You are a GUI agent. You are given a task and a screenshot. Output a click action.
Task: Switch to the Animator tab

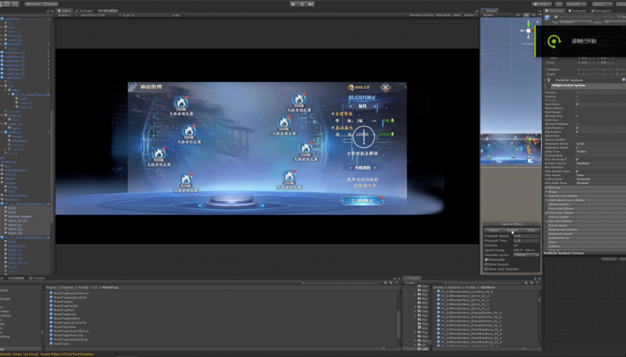point(84,11)
